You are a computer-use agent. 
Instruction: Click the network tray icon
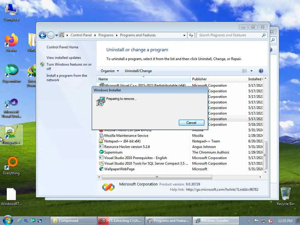263,221
